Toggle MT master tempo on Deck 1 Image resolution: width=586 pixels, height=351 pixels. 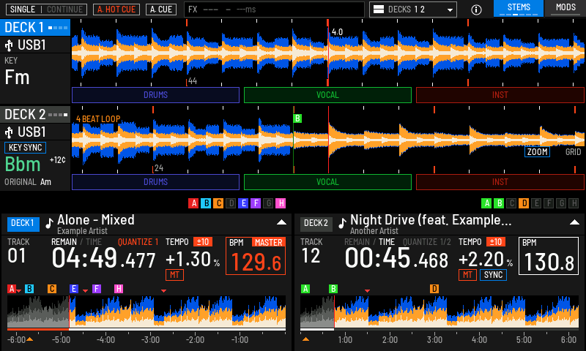[x=174, y=275]
